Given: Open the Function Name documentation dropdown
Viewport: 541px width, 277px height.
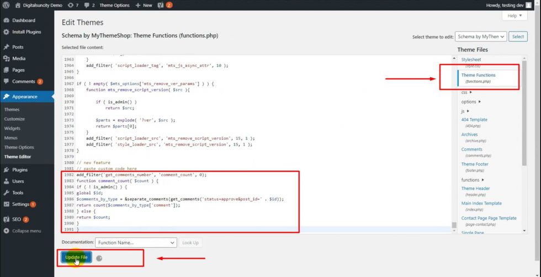Looking at the screenshot, I should [x=136, y=242].
